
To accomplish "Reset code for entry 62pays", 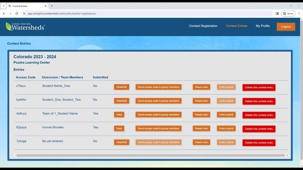I will [201, 128].
